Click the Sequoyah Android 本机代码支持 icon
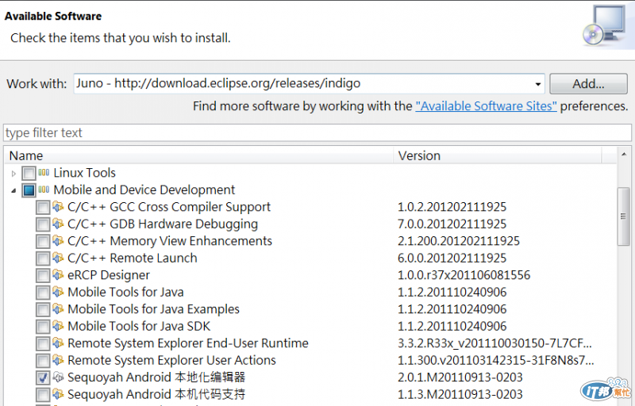The height and width of the screenshot is (406, 635). pyautogui.click(x=58, y=395)
